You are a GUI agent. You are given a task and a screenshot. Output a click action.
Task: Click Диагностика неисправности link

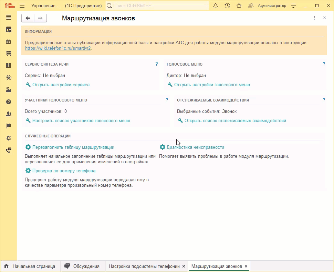(195, 147)
